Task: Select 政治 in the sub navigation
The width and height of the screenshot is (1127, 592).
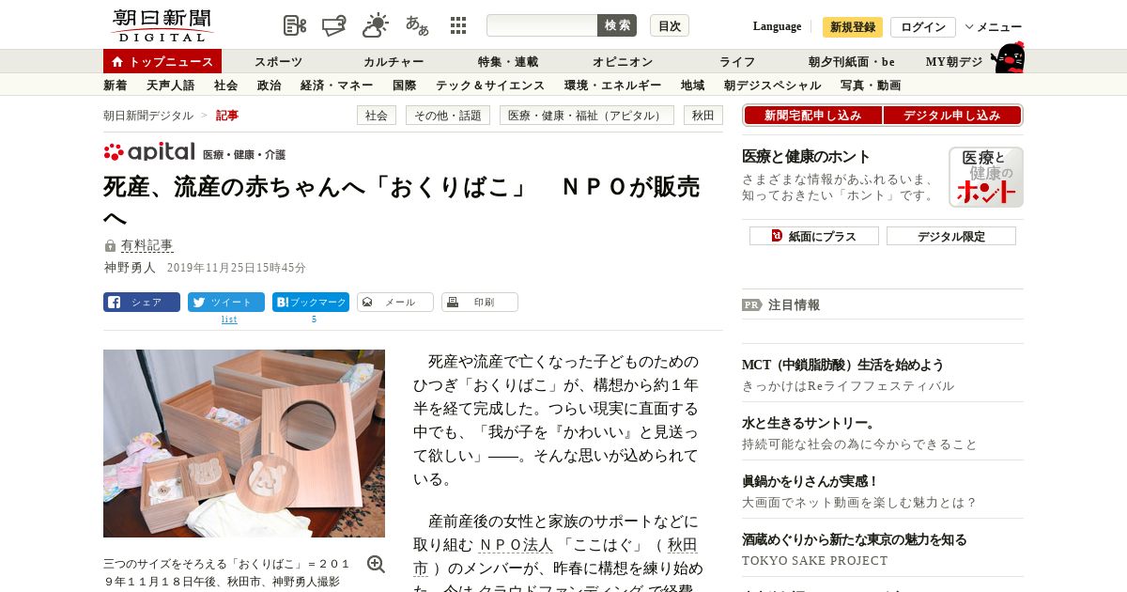Action: (270, 85)
